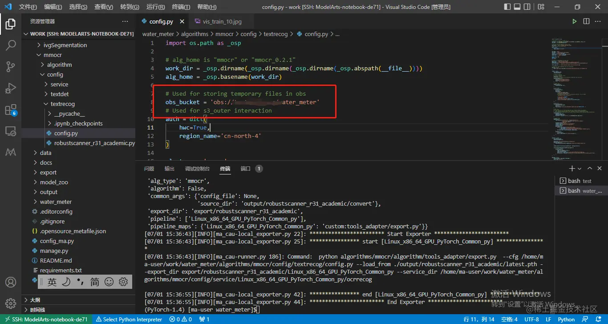
Task: Switch to the 调试控制台 panel tab
Action: pos(197,169)
